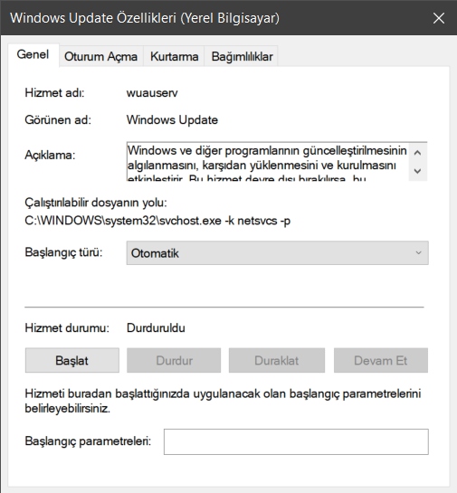Click the Başlangıç türü label
The image size is (457, 493).
(x=63, y=252)
